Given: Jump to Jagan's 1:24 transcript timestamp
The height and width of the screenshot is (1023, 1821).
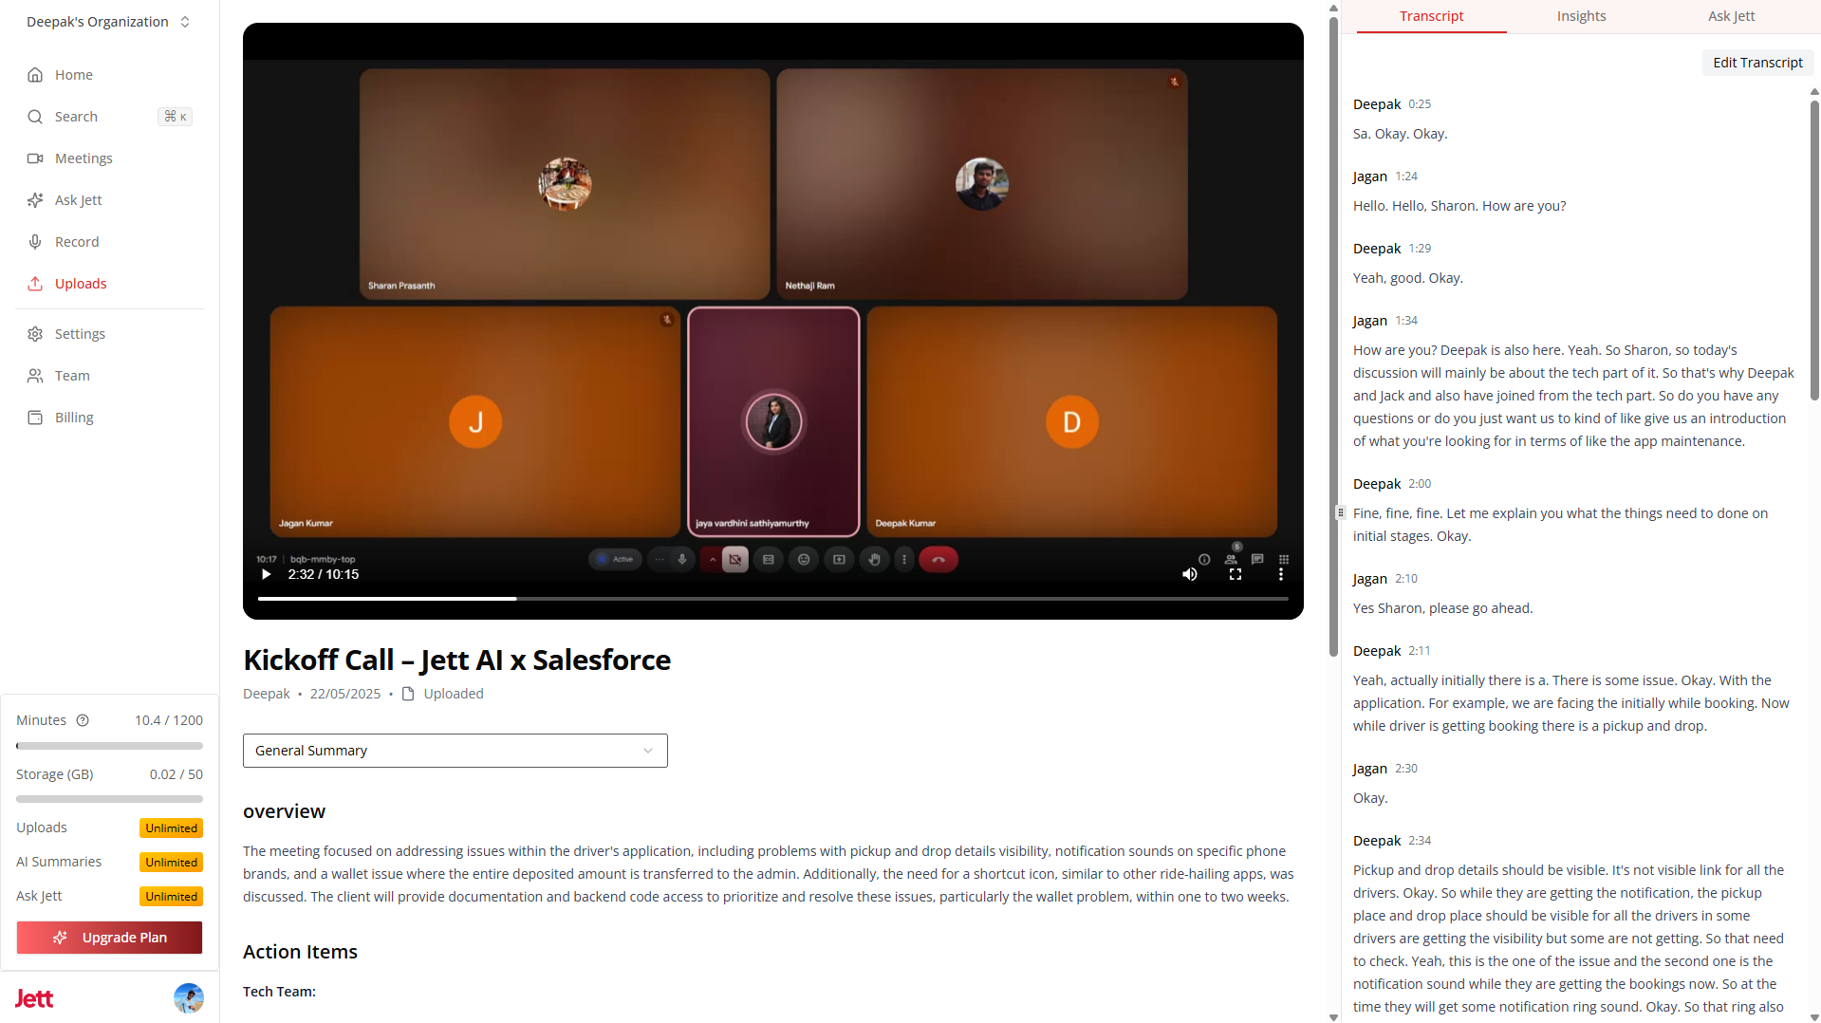Looking at the screenshot, I should tap(1406, 177).
